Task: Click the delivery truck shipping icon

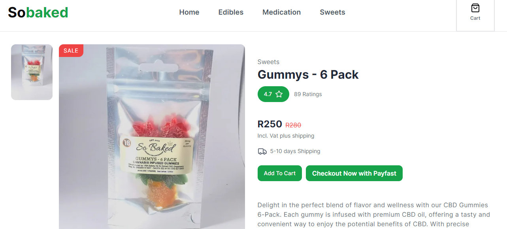Action: (x=262, y=151)
